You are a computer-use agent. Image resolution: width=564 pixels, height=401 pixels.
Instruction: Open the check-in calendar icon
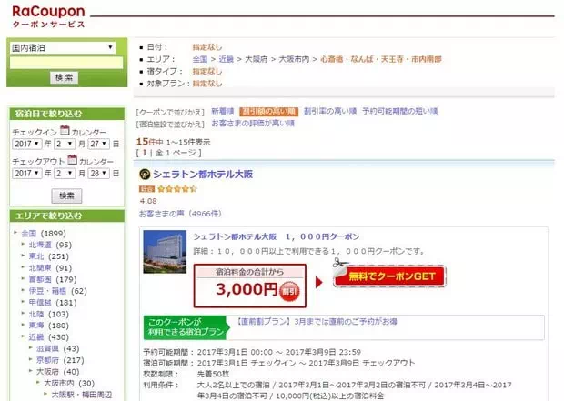65,130
